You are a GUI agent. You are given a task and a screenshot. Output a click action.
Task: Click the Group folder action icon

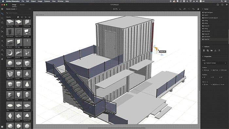click(211, 50)
